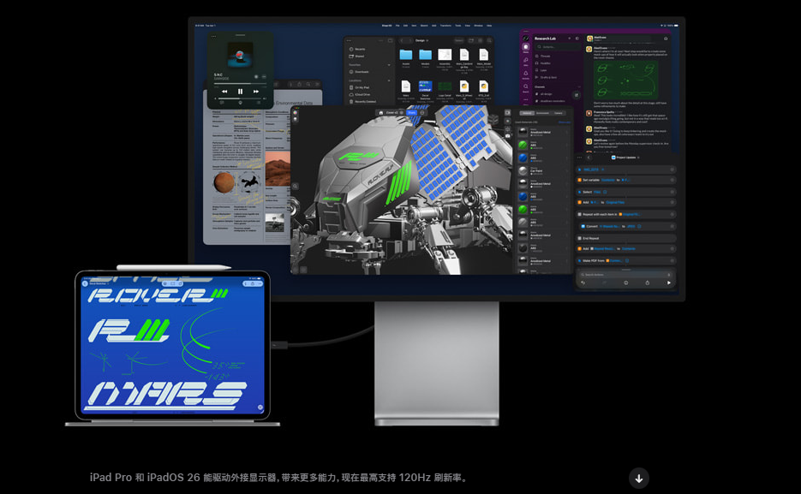Open the Help menu in menu bar
Image resolution: width=801 pixels, height=494 pixels.
click(x=489, y=26)
